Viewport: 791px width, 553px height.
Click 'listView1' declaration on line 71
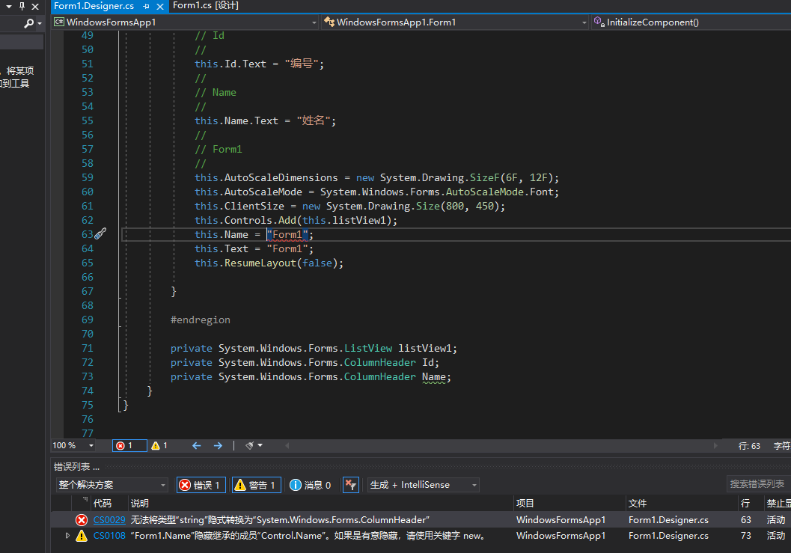(425, 348)
